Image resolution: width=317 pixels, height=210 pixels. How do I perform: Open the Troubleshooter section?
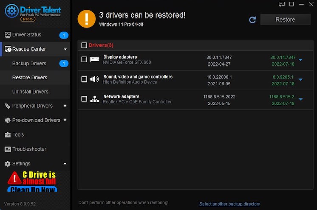[x=35, y=149]
